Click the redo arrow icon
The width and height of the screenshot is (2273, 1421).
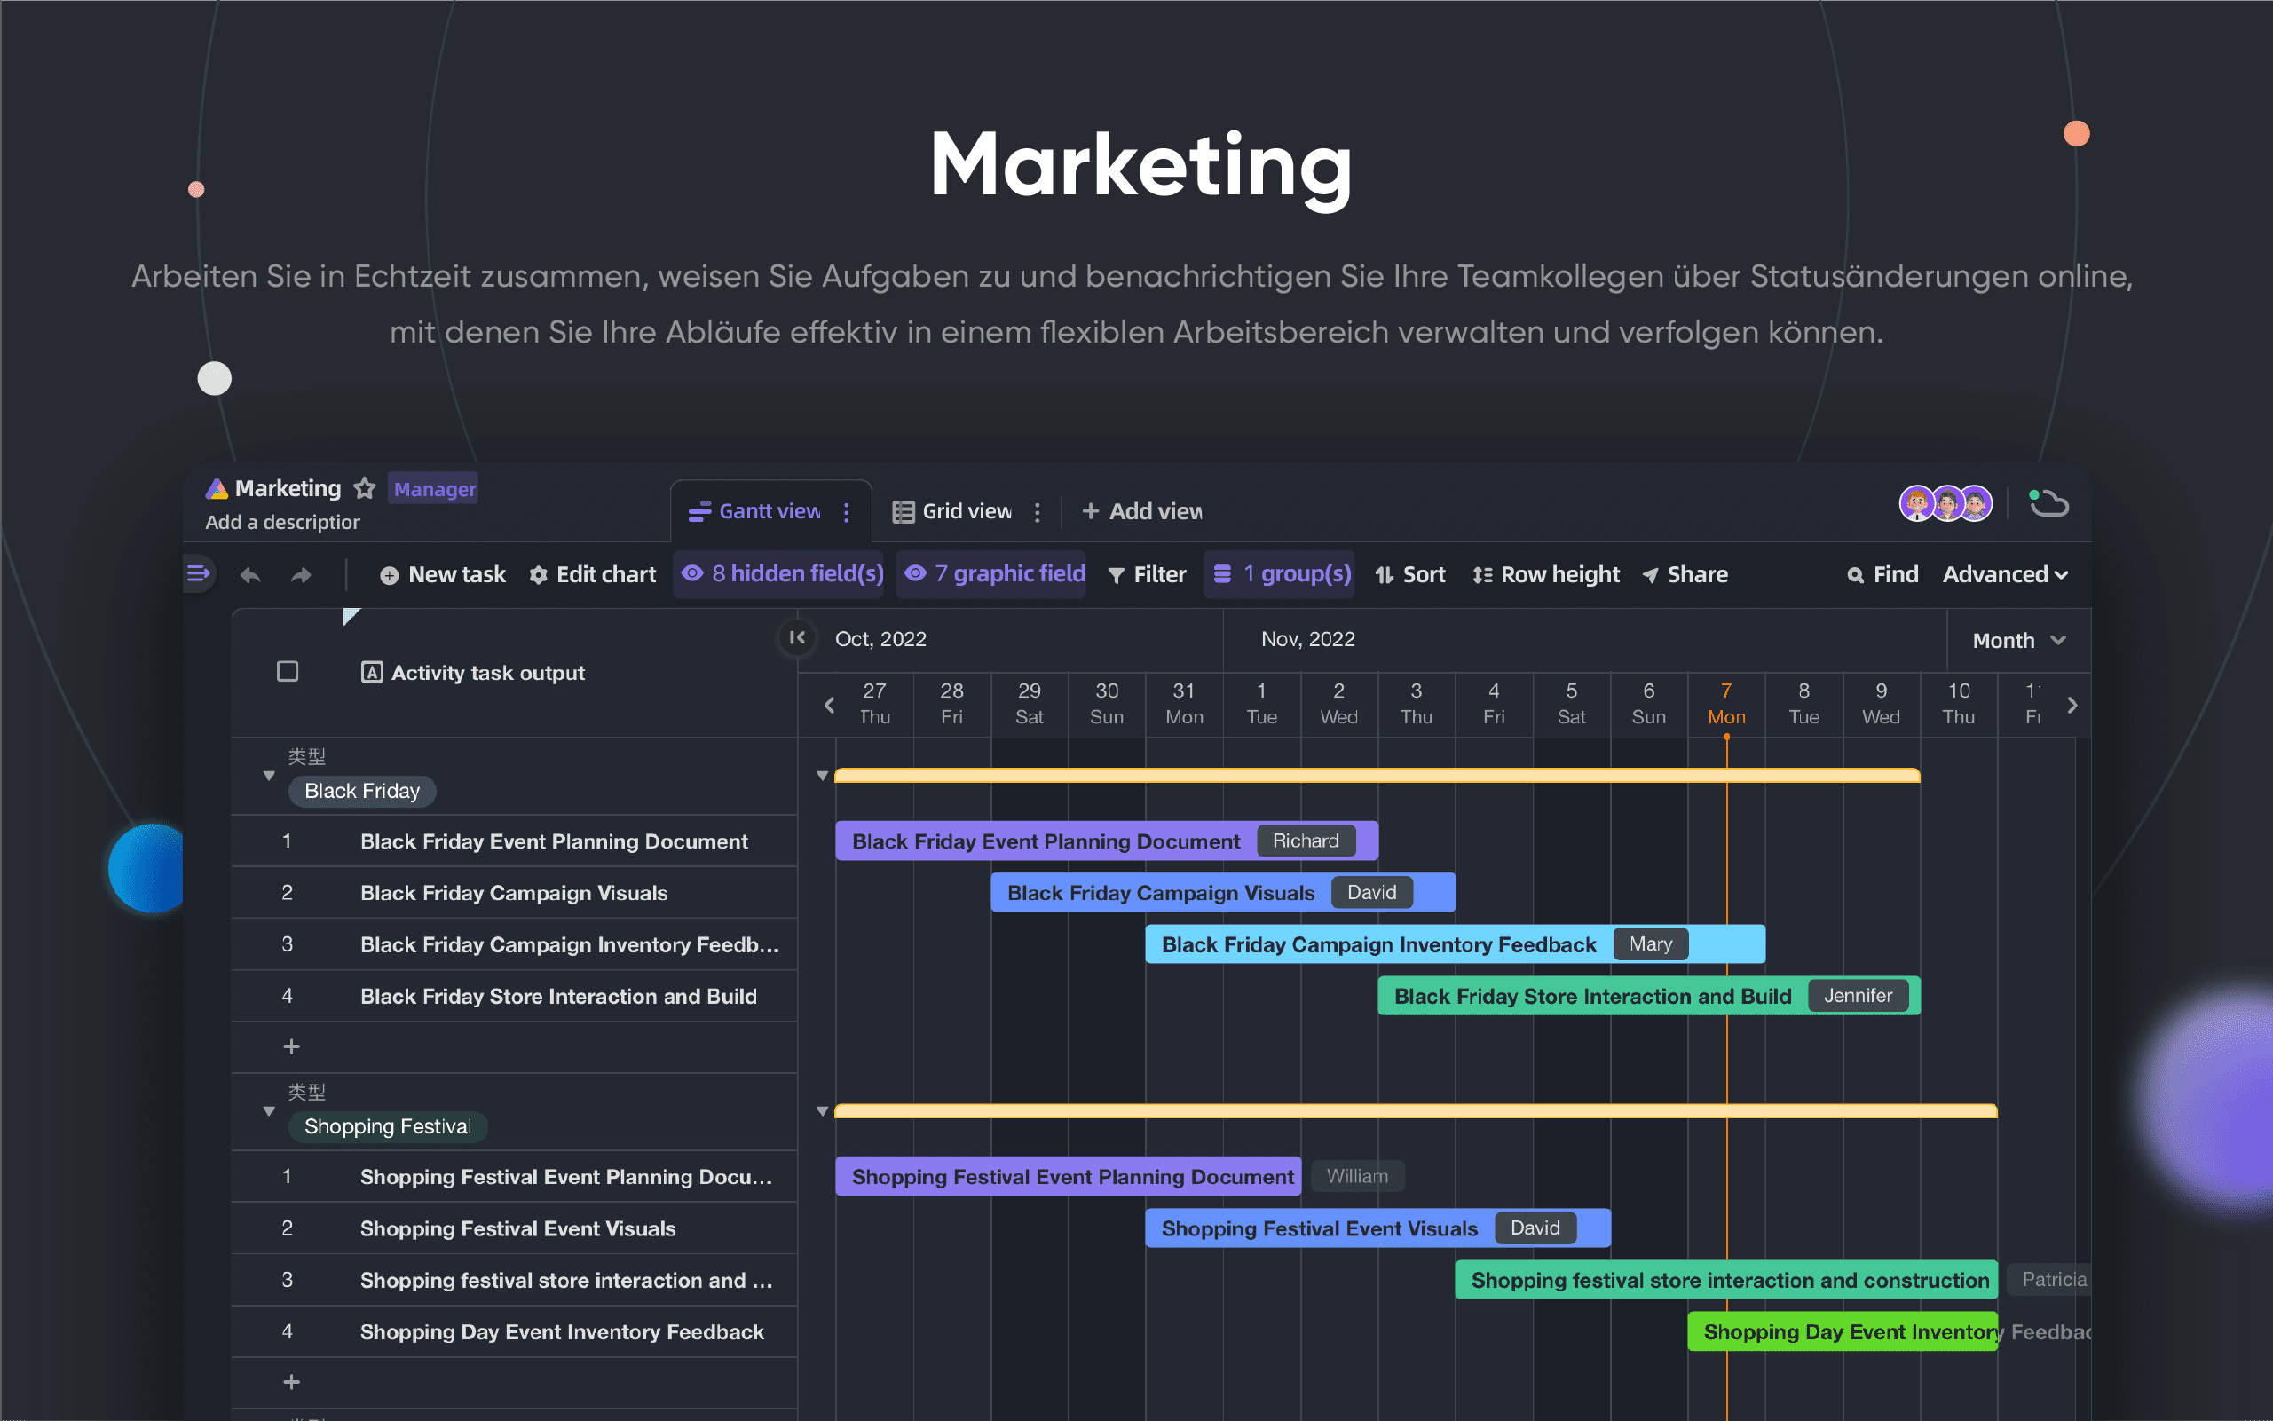(301, 573)
